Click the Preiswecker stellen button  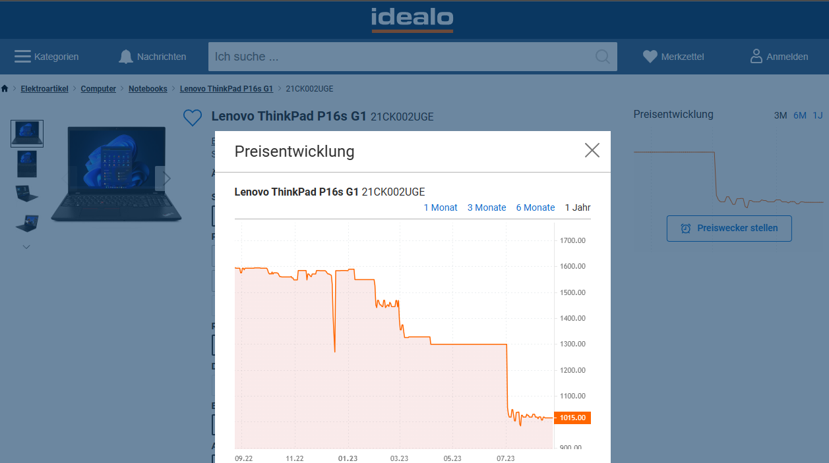point(729,229)
